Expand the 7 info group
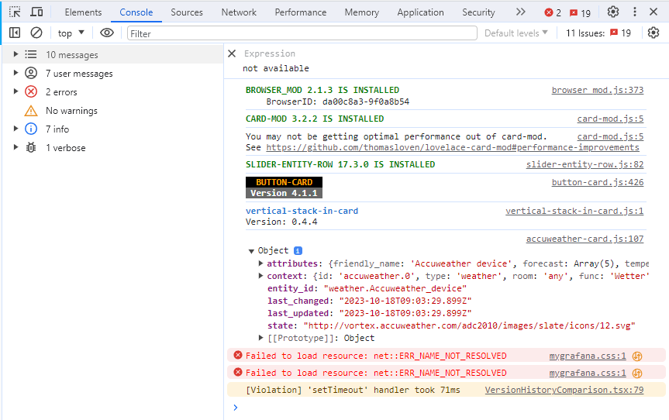 16,129
